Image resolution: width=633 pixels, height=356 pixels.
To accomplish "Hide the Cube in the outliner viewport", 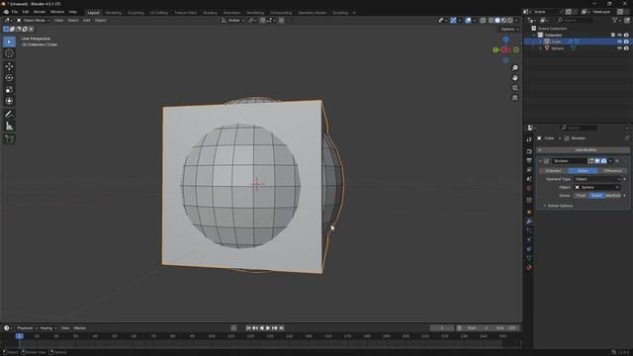I will tap(620, 42).
